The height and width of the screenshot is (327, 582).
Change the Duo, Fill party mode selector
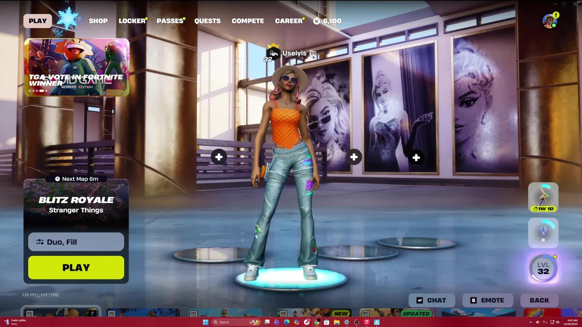(x=76, y=242)
